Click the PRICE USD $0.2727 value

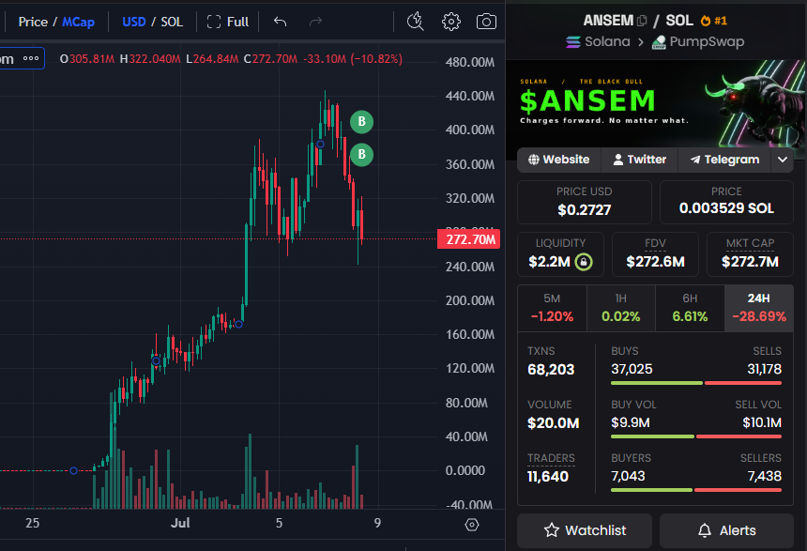(x=585, y=210)
